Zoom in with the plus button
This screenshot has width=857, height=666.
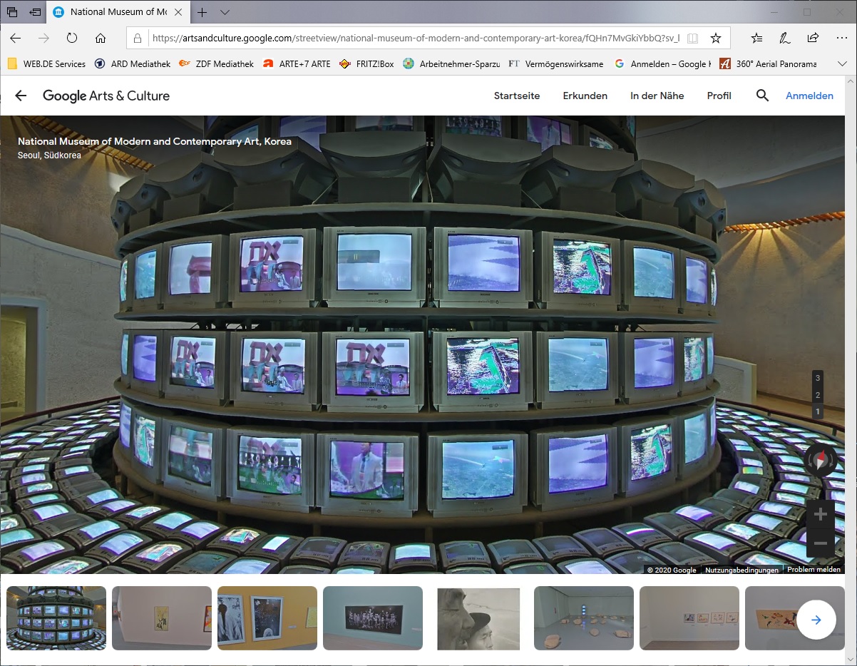(820, 514)
